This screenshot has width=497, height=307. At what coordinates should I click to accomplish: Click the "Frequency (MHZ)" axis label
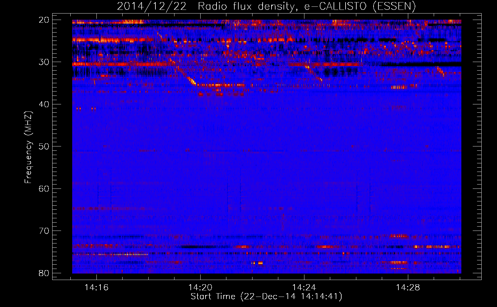[28, 147]
